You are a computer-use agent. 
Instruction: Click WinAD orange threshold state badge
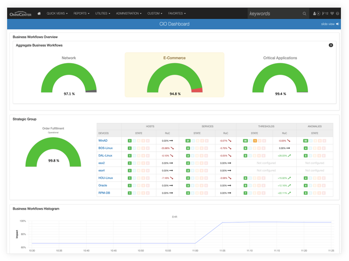255,141
